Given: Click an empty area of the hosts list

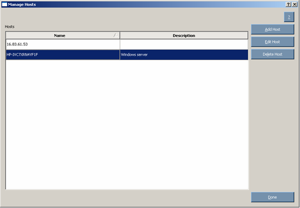Looking at the screenshot, I should pyautogui.click(x=127, y=124).
